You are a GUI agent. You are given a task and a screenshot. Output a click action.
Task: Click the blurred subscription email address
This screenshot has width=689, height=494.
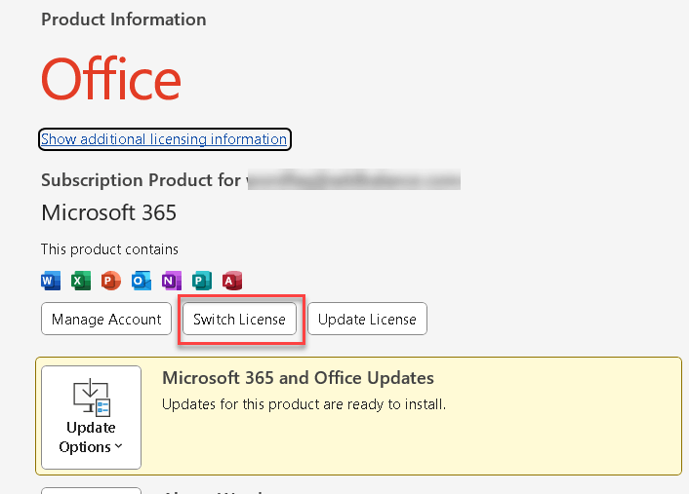[x=353, y=180]
